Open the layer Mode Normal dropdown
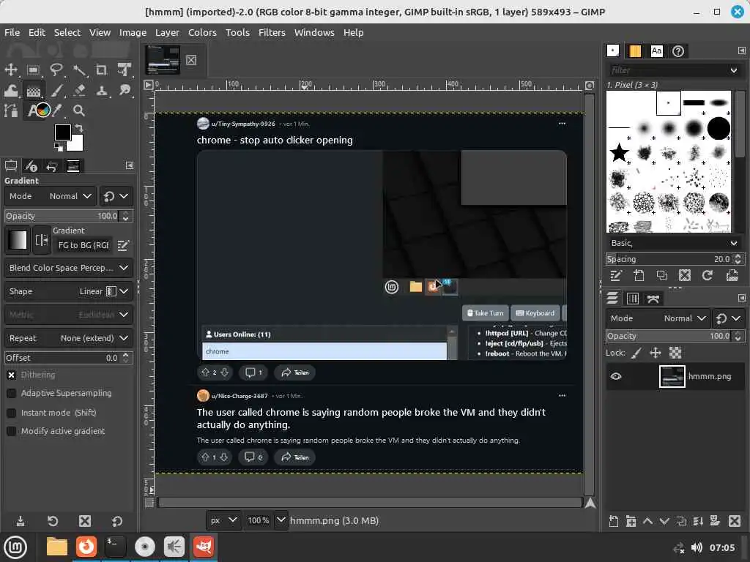750x562 pixels. 658,318
